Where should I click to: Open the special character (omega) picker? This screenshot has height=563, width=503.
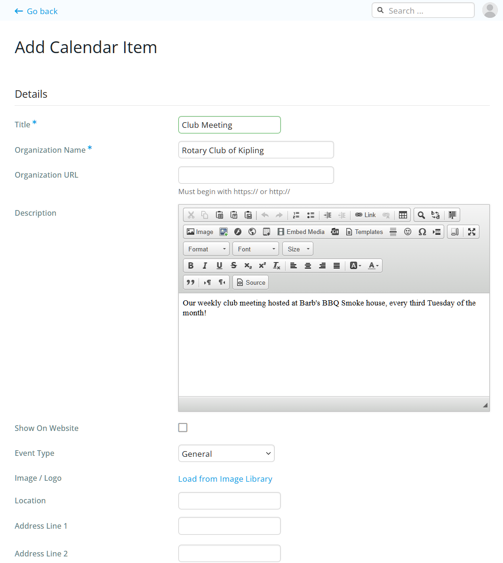(422, 232)
